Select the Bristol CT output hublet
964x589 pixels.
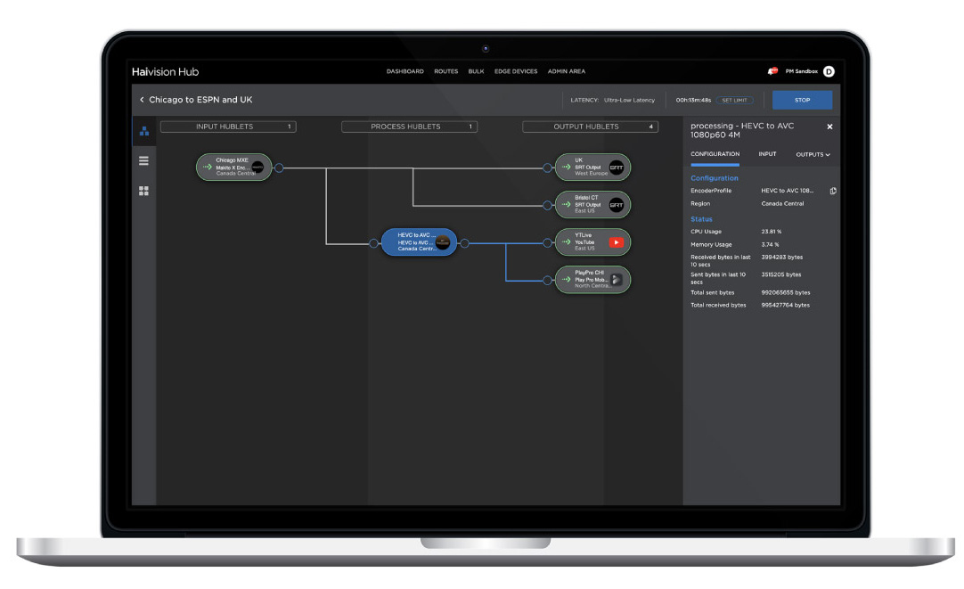coord(592,205)
